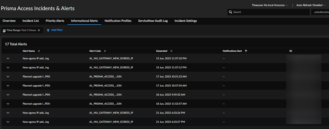The width and height of the screenshot is (329, 129).
Task: Click the sort arrow beside Notifications Sent
Action: pyautogui.click(x=246, y=51)
